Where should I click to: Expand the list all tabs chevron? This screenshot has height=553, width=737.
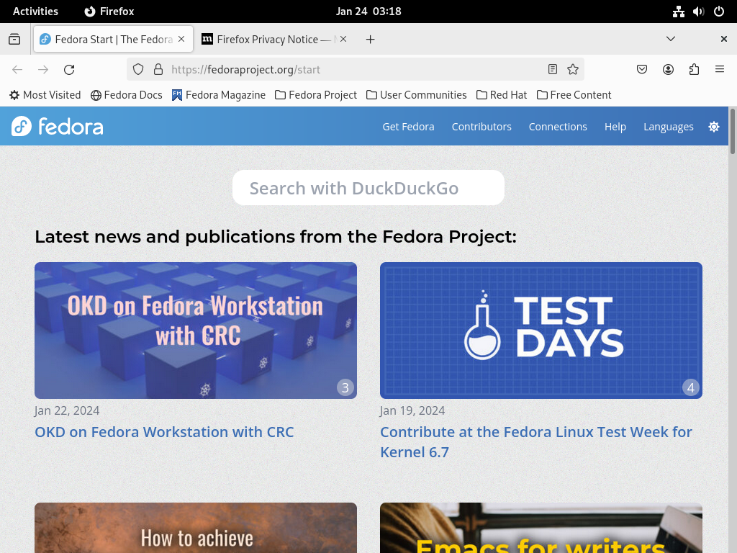click(671, 39)
